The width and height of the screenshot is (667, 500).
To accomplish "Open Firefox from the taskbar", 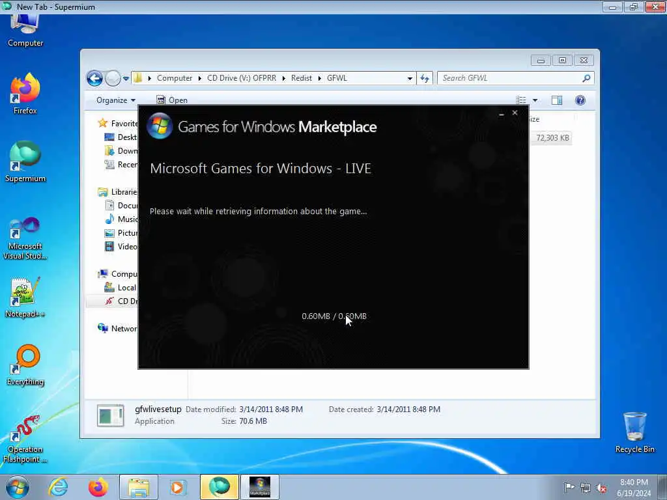I will pos(98,487).
